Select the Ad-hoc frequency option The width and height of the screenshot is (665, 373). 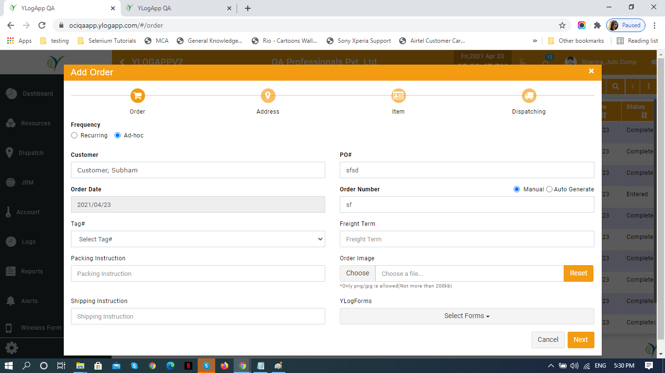coord(117,136)
